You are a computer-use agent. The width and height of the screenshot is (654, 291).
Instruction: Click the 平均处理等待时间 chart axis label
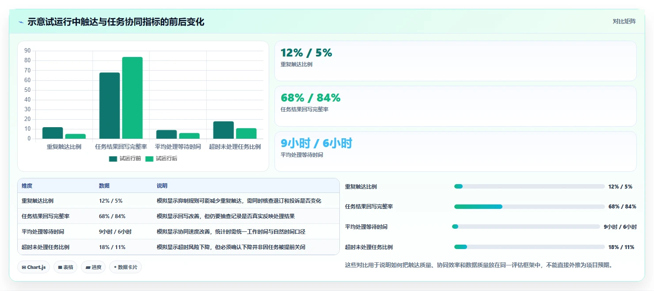tap(178, 147)
